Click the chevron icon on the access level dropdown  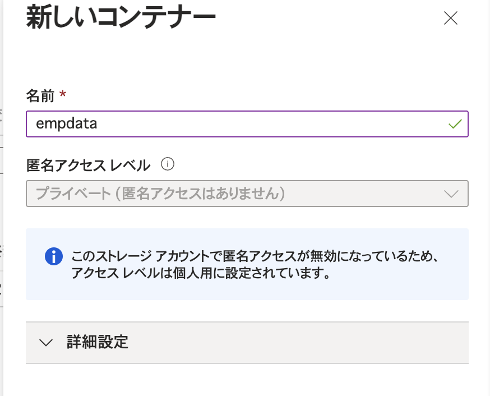(x=452, y=194)
